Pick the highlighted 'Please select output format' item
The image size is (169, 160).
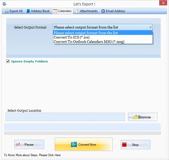pyautogui.click(x=103, y=33)
